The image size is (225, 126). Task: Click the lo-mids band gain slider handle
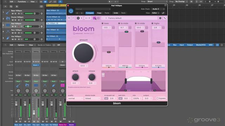pos(127,32)
